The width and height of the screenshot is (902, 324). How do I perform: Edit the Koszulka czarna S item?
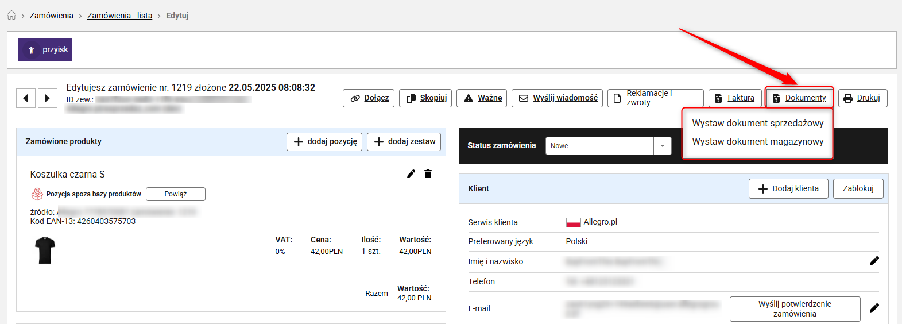coord(411,174)
